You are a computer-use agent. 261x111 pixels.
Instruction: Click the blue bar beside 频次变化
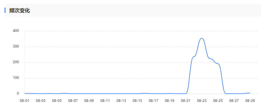[x=5, y=10]
